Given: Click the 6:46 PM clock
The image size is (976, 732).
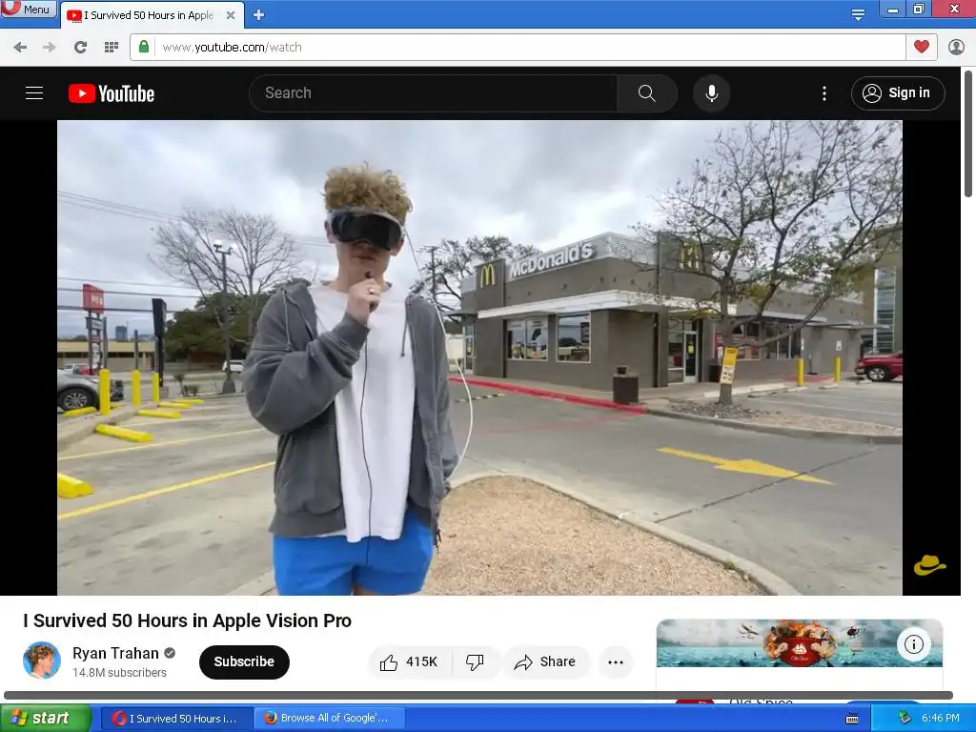Looking at the screenshot, I should pos(940,719).
